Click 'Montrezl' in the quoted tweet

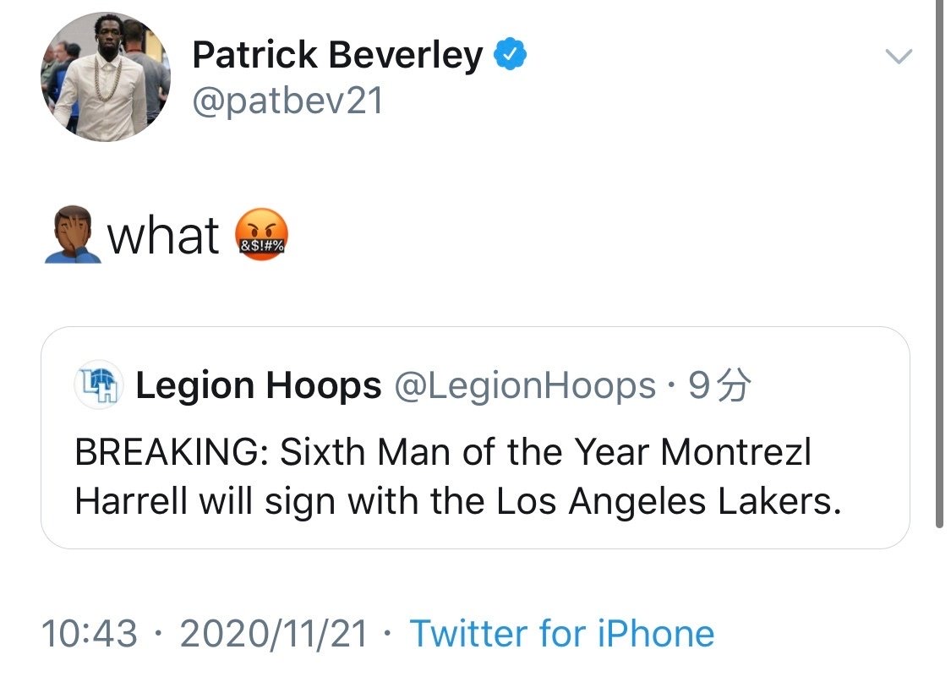735,452
